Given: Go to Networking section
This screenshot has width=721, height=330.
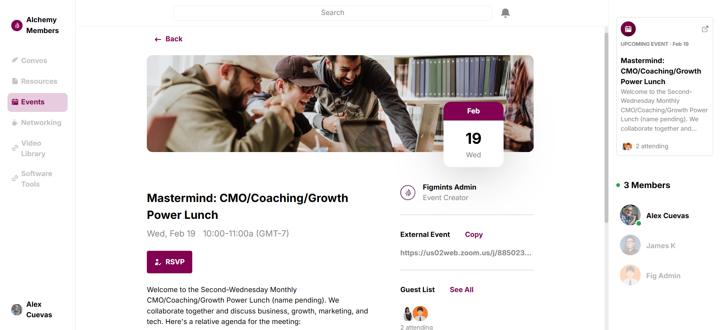Looking at the screenshot, I should (41, 123).
